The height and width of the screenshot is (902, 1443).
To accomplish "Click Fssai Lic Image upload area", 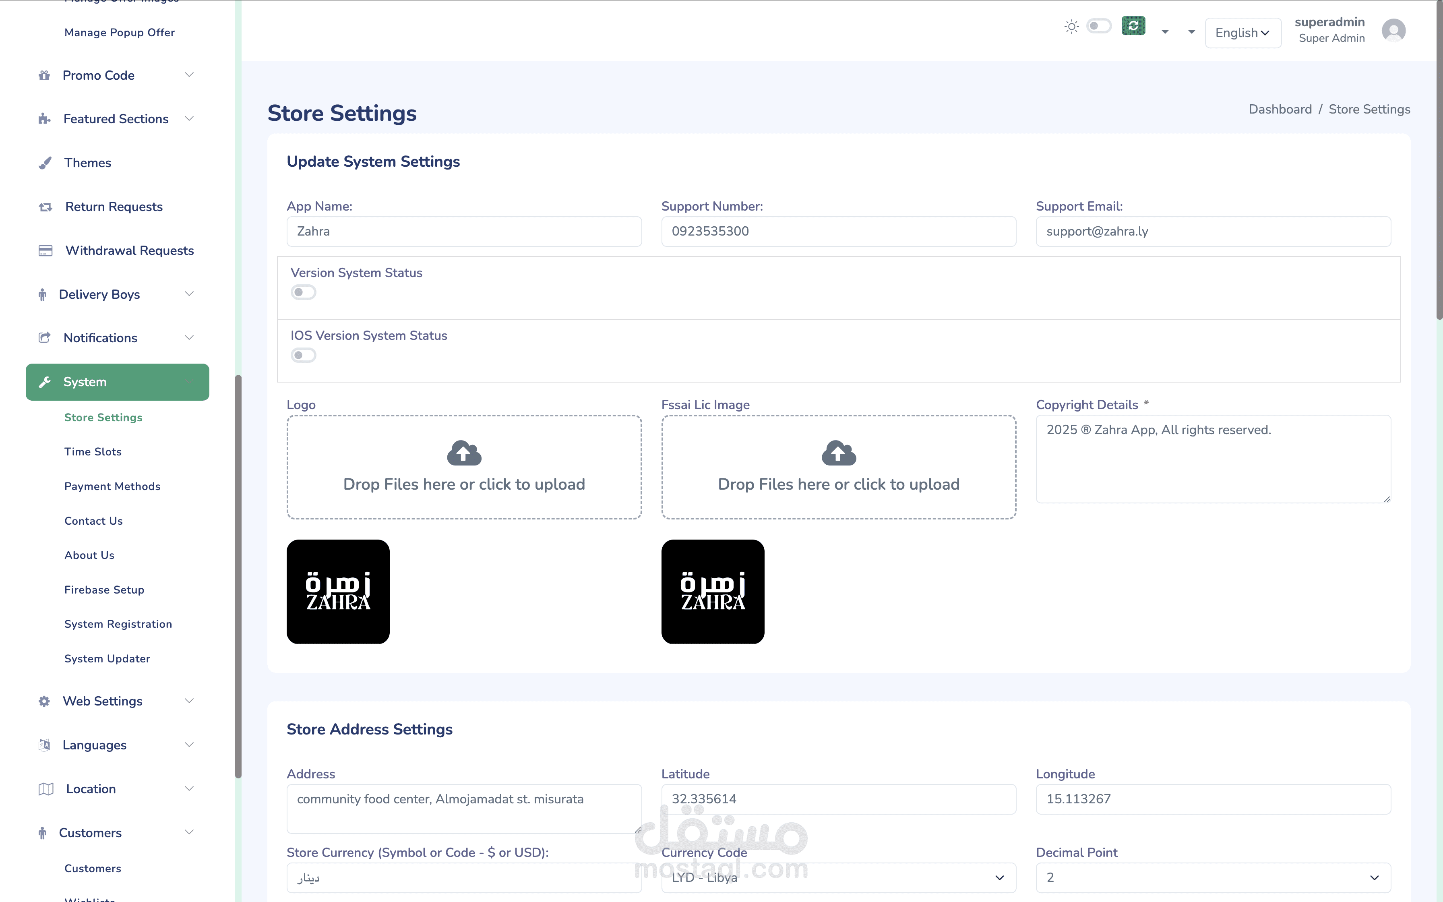I will (838, 467).
